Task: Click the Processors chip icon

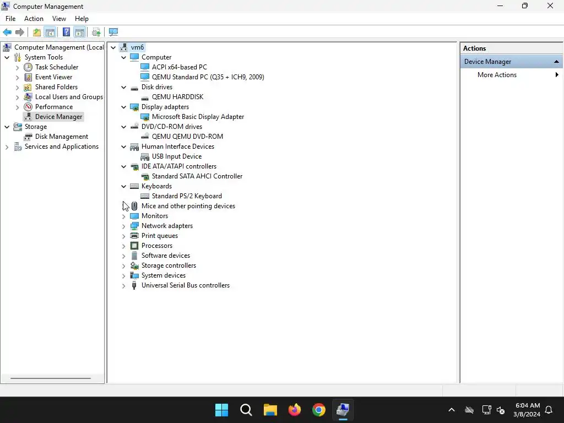Action: (x=134, y=246)
